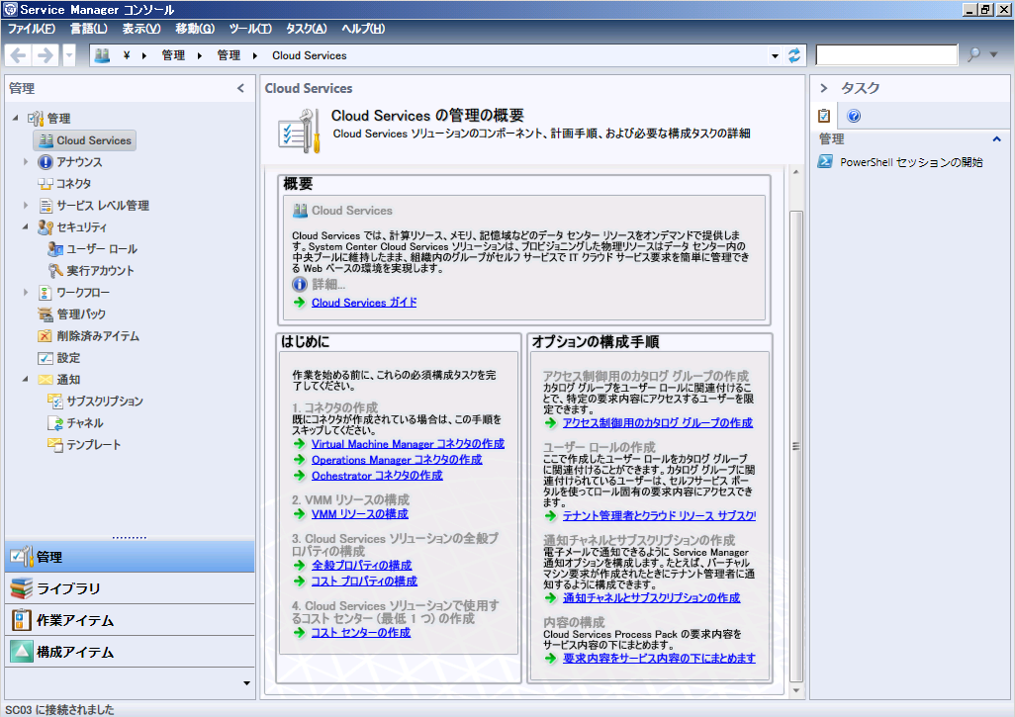Image resolution: width=1015 pixels, height=717 pixels.
Task: Open the search options dropdown arrow
Action: click(993, 55)
